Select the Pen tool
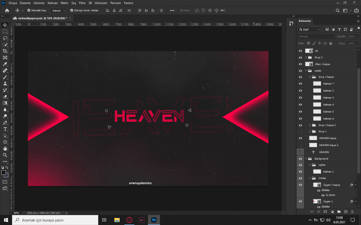361x225 pixels. click(x=5, y=122)
